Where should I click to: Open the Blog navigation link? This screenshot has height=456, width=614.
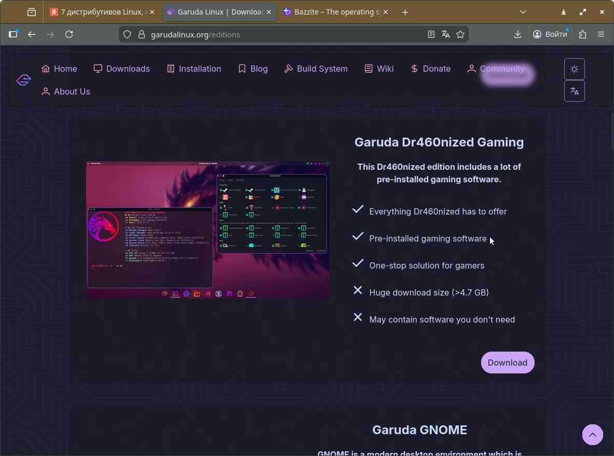coord(253,69)
